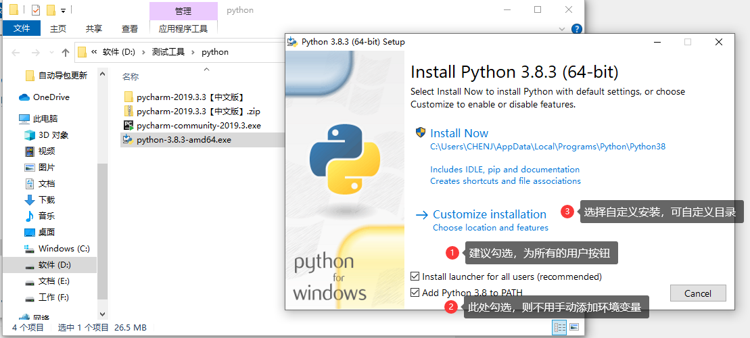
Task: Click navigation pane scroll down arrow
Action: pyautogui.click(x=102, y=314)
